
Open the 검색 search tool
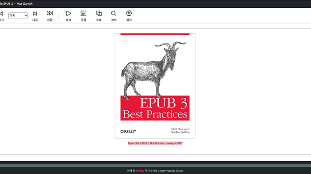(x=114, y=16)
